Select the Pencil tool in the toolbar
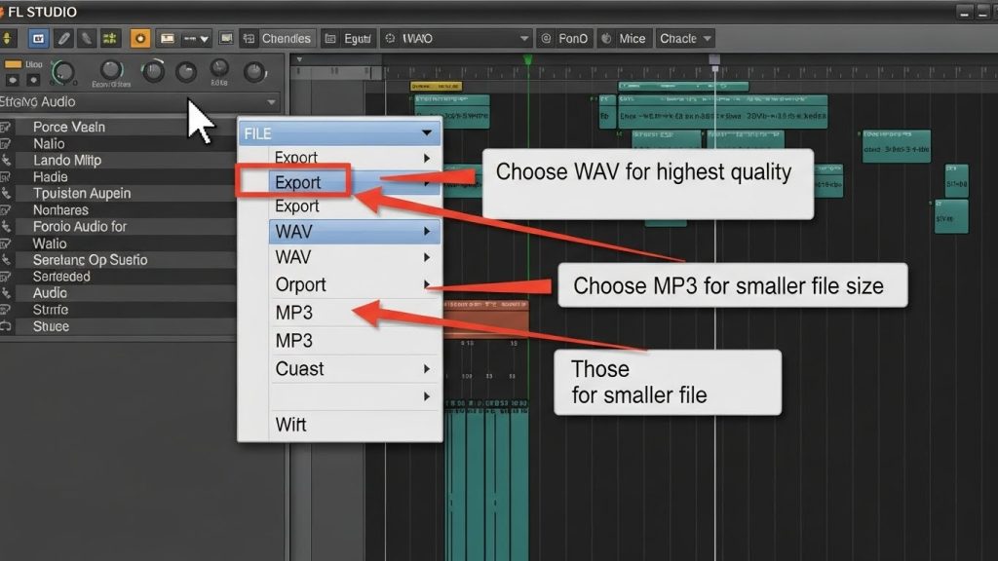 (x=63, y=39)
